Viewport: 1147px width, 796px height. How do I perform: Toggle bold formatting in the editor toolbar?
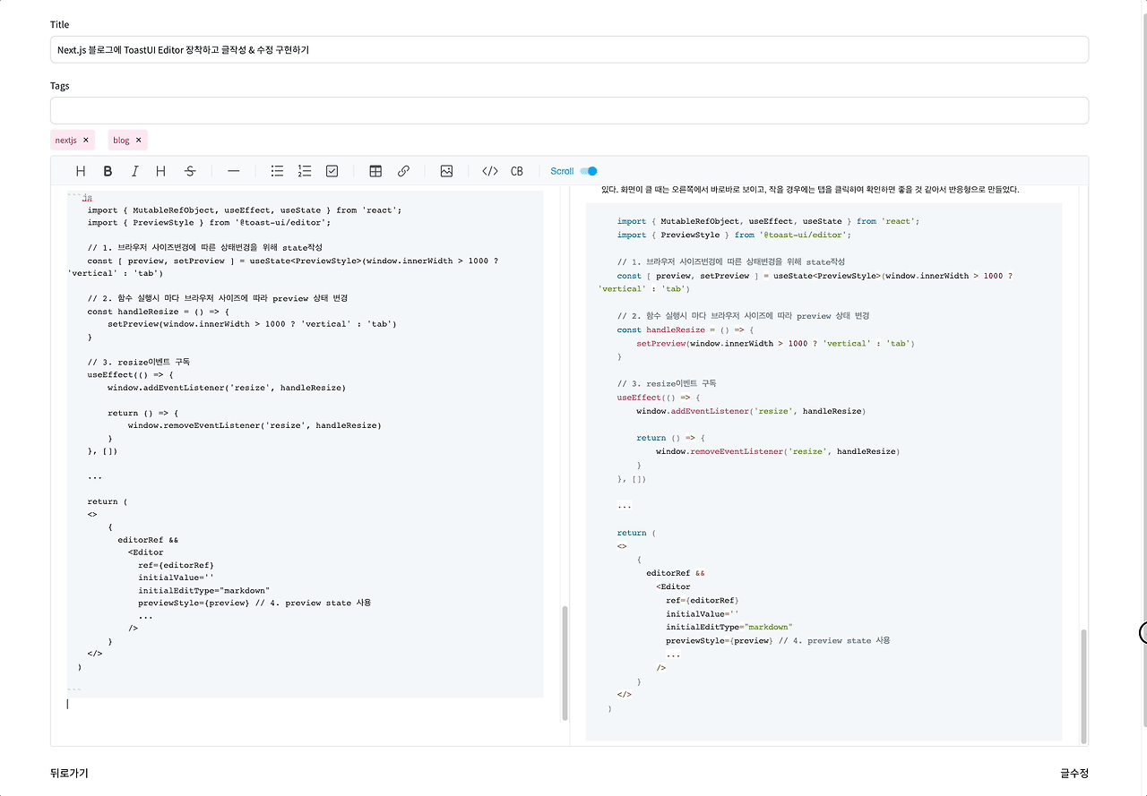(108, 171)
